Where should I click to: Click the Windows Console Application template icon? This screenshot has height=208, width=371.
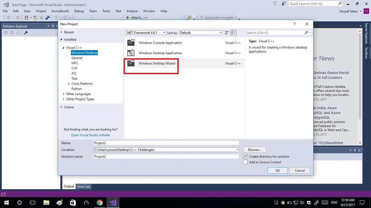(131, 43)
